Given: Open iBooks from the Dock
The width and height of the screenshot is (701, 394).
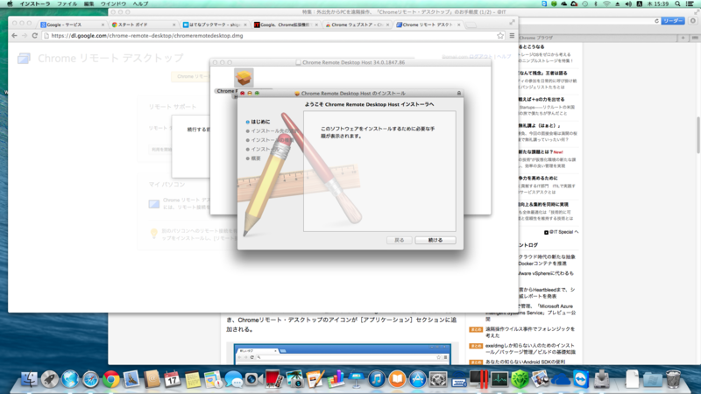Looking at the screenshot, I should (x=397, y=379).
